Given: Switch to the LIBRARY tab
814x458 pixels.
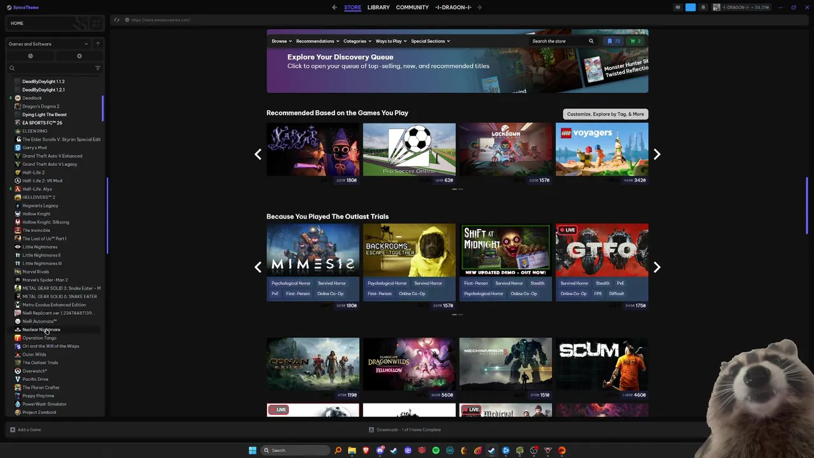Looking at the screenshot, I should (378, 8).
